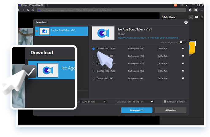Open the HEAAC zh-hans audio dropdown
The image size is (210, 137).
point(94,102)
